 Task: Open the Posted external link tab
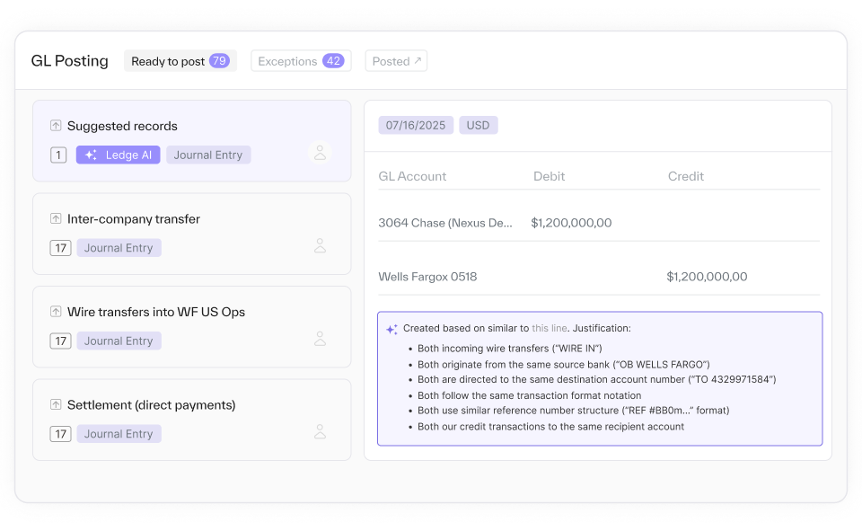point(396,61)
